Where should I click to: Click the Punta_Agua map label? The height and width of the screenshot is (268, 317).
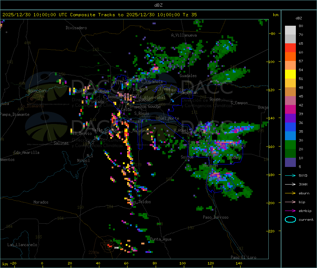[161, 239]
